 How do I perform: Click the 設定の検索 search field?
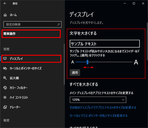pos(33,24)
